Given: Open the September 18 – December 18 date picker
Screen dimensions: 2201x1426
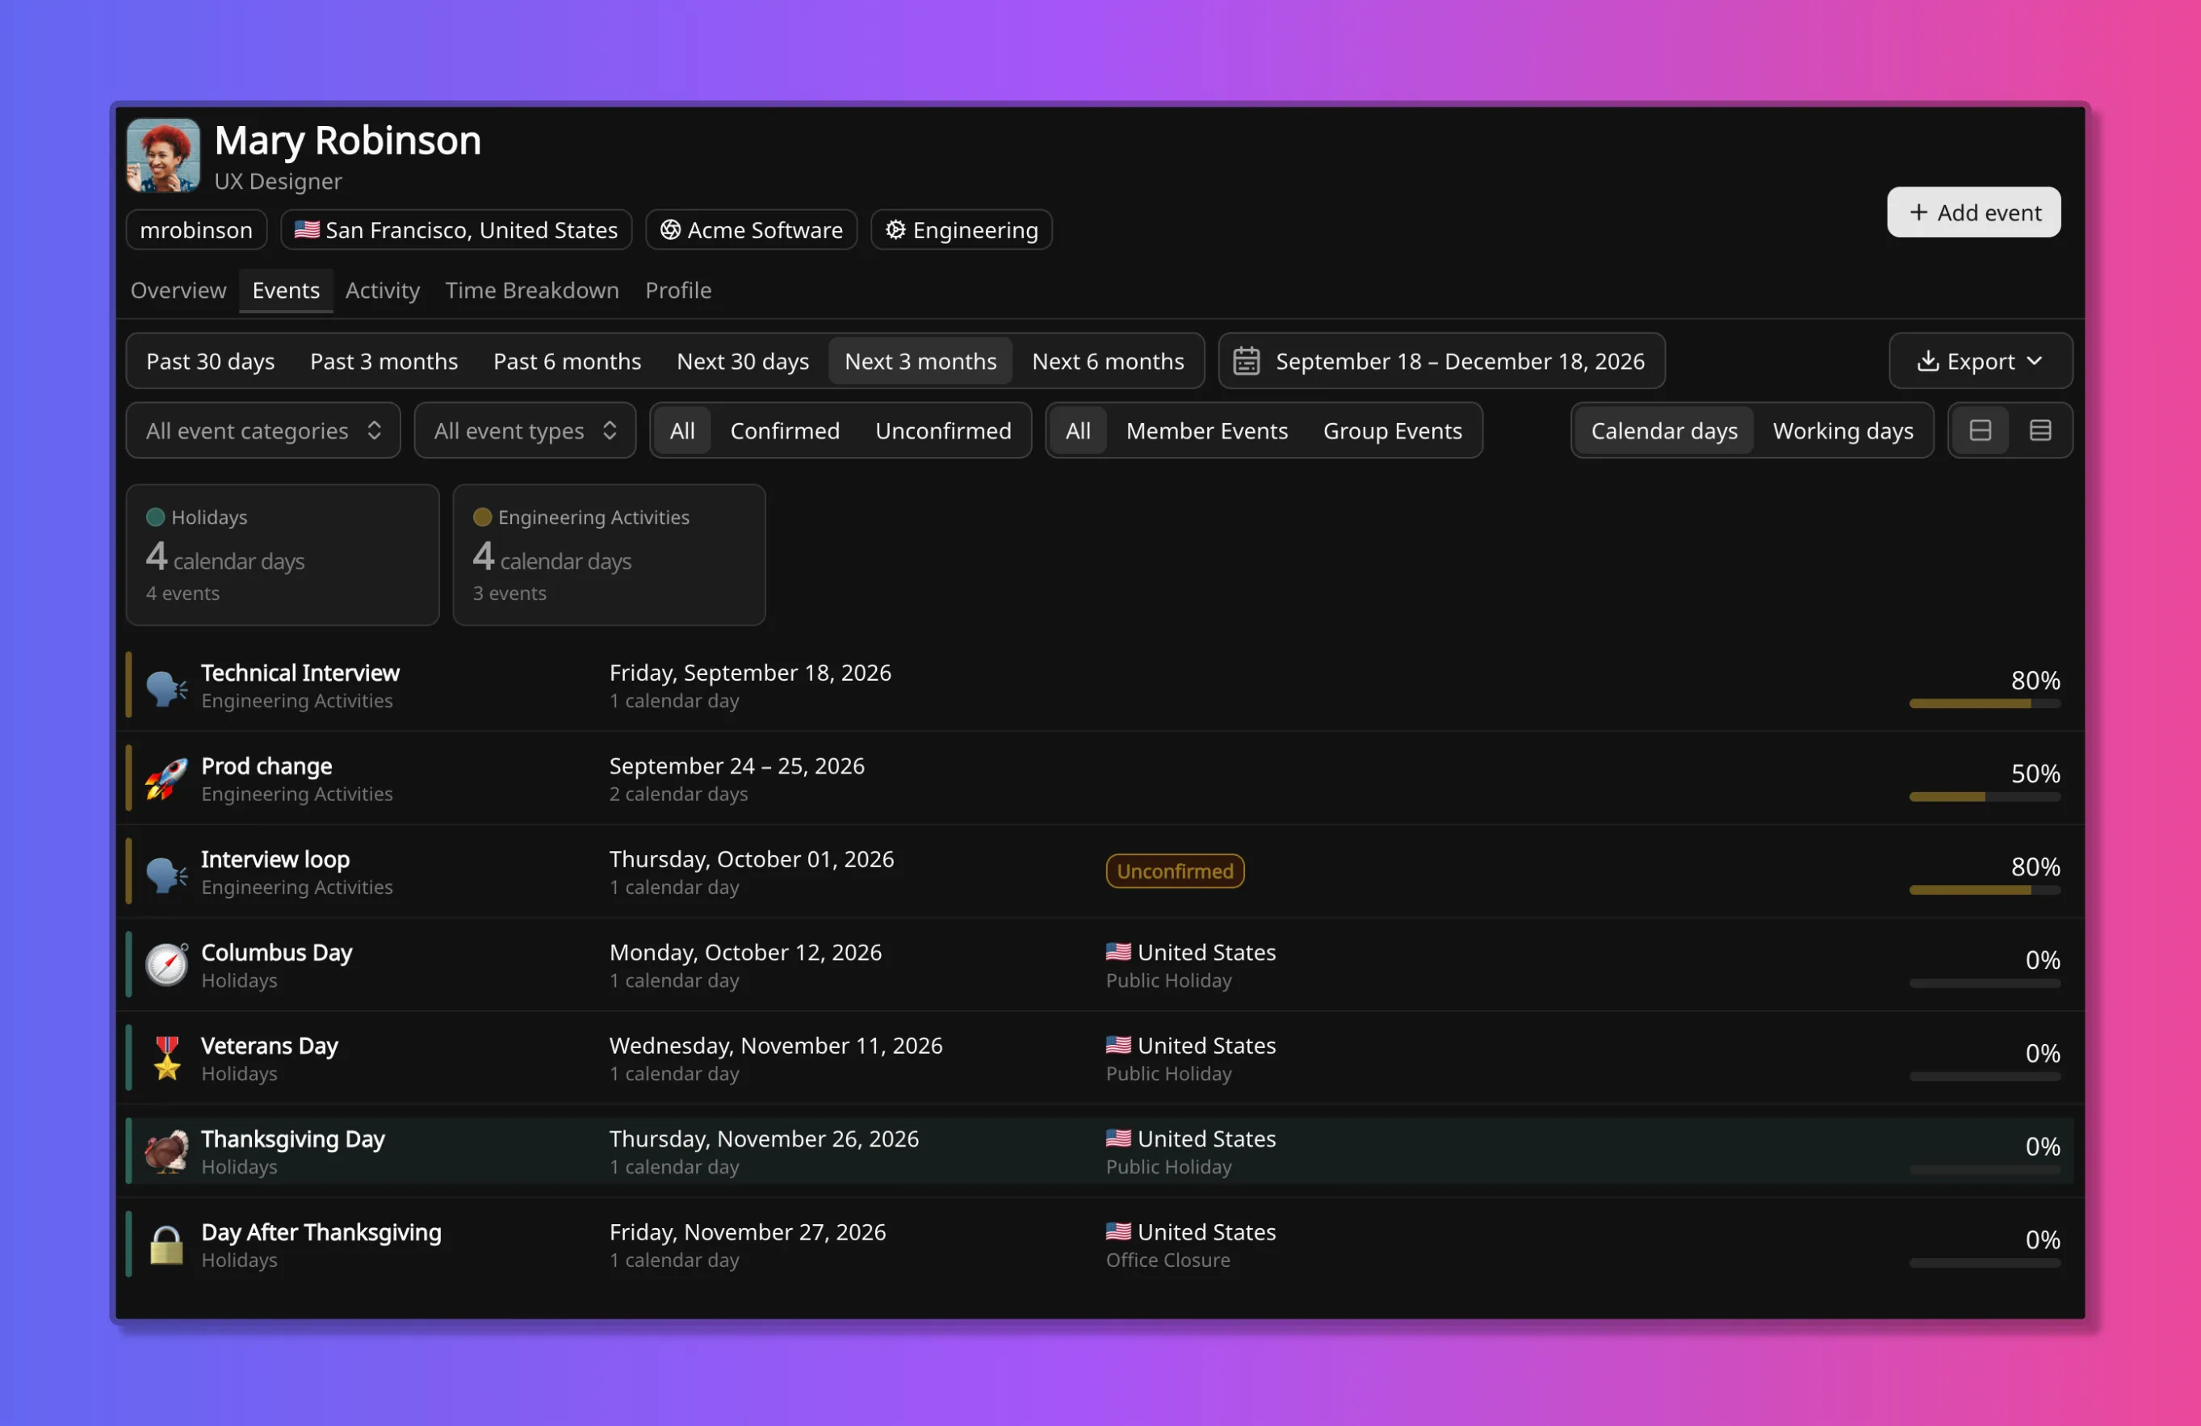Looking at the screenshot, I should click(x=1440, y=361).
